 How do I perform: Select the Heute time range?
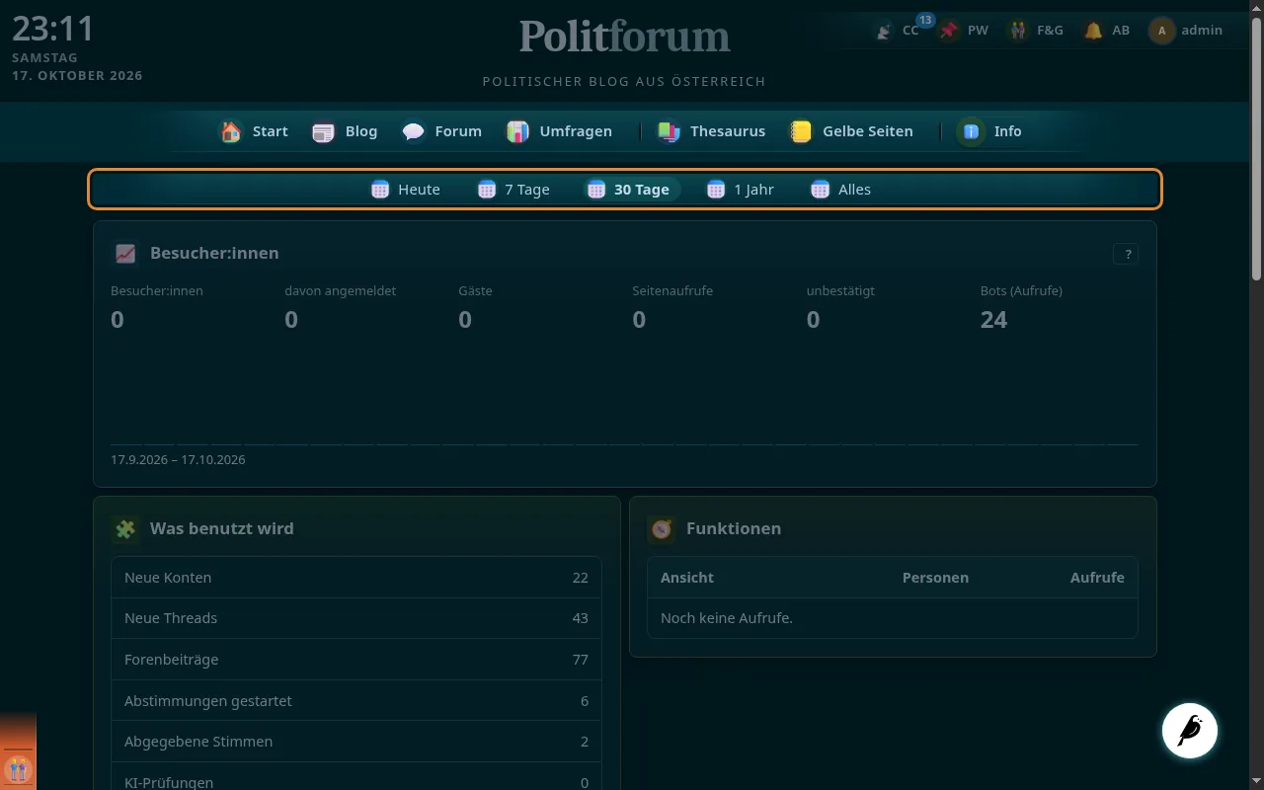tap(406, 190)
